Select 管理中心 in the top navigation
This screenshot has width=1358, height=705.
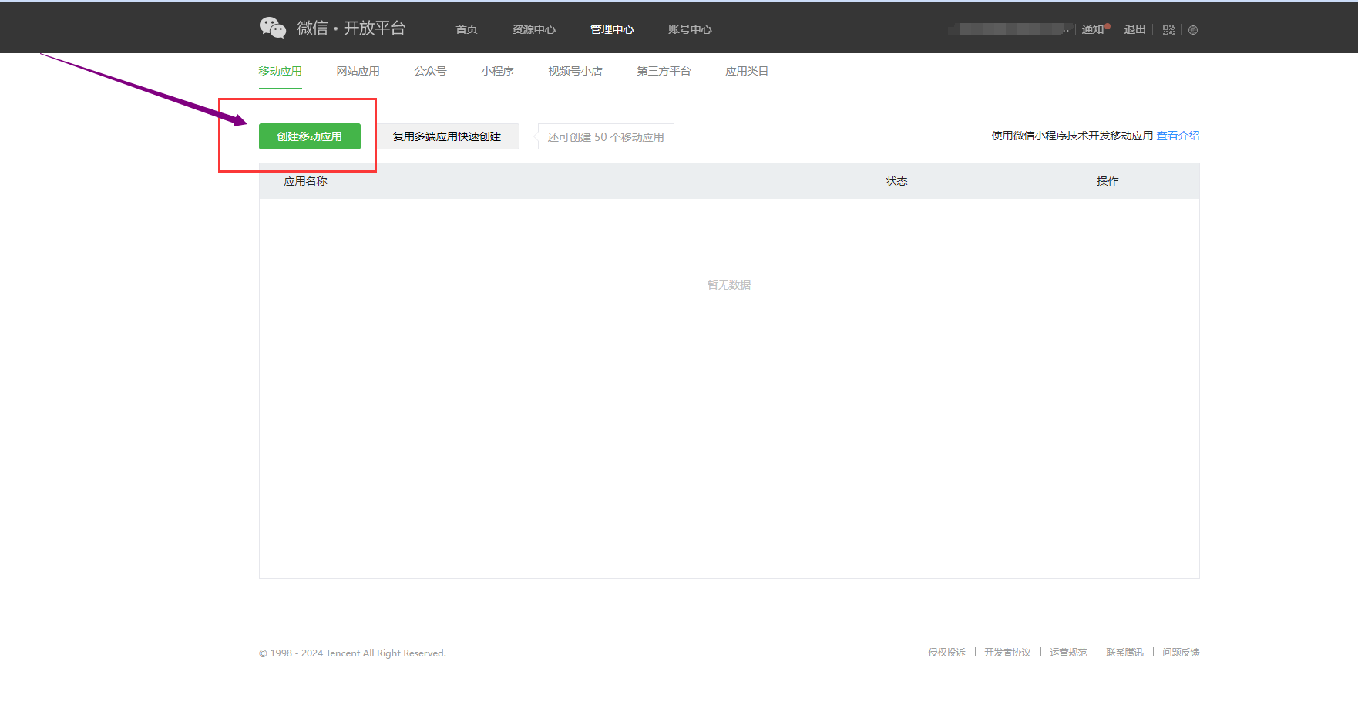(612, 29)
